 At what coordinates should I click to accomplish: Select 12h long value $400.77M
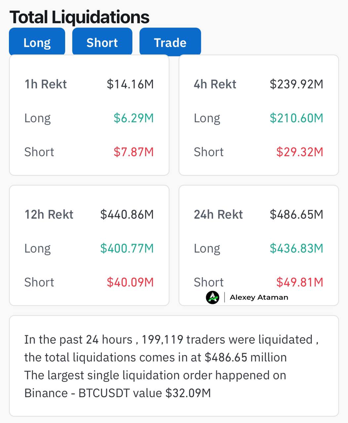tap(127, 248)
